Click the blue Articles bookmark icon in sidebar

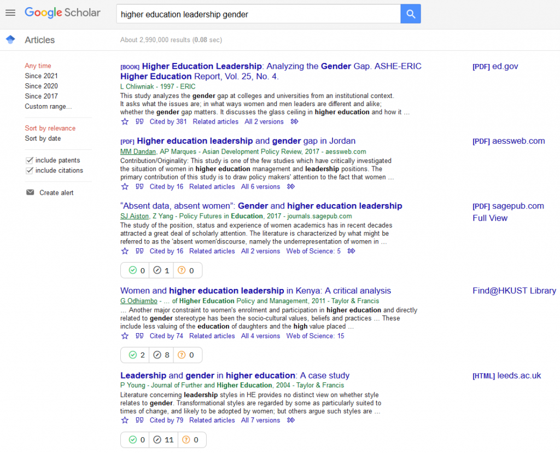tap(10, 39)
